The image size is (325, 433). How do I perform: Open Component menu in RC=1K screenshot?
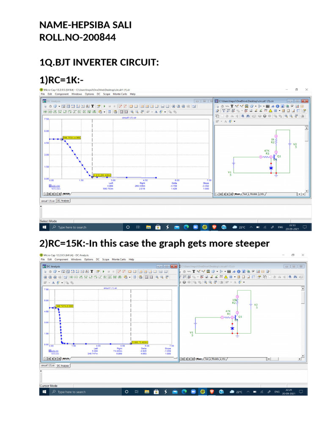tap(62, 94)
